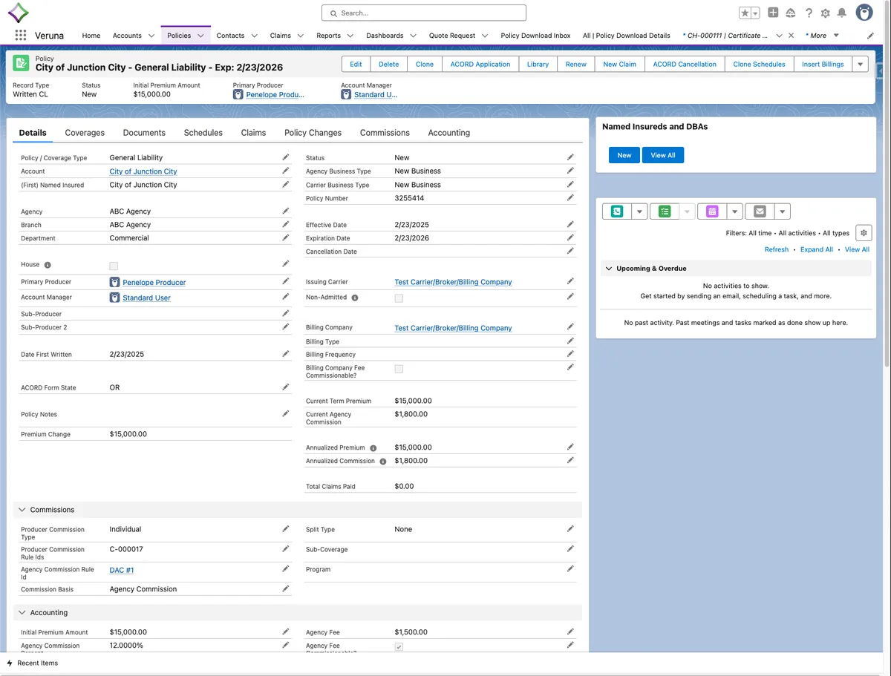Open the Notifications bell icon
The width and height of the screenshot is (891, 676).
(841, 13)
